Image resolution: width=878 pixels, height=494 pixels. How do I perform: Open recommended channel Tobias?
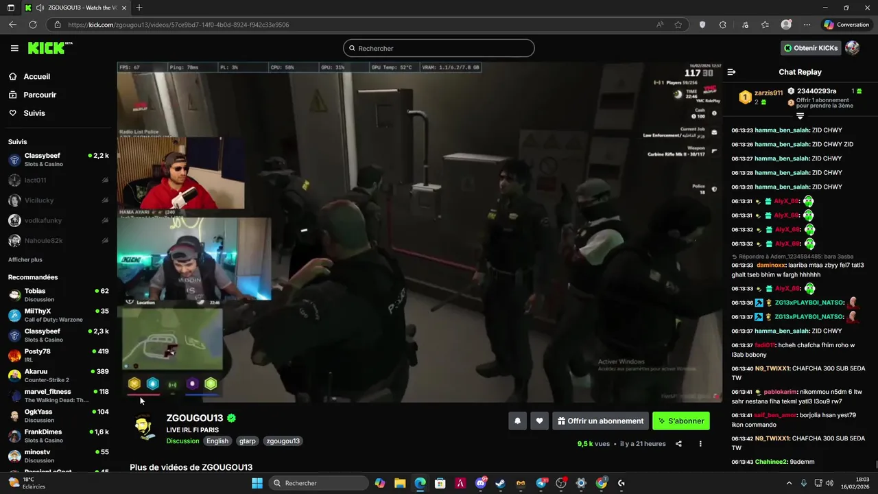point(58,295)
